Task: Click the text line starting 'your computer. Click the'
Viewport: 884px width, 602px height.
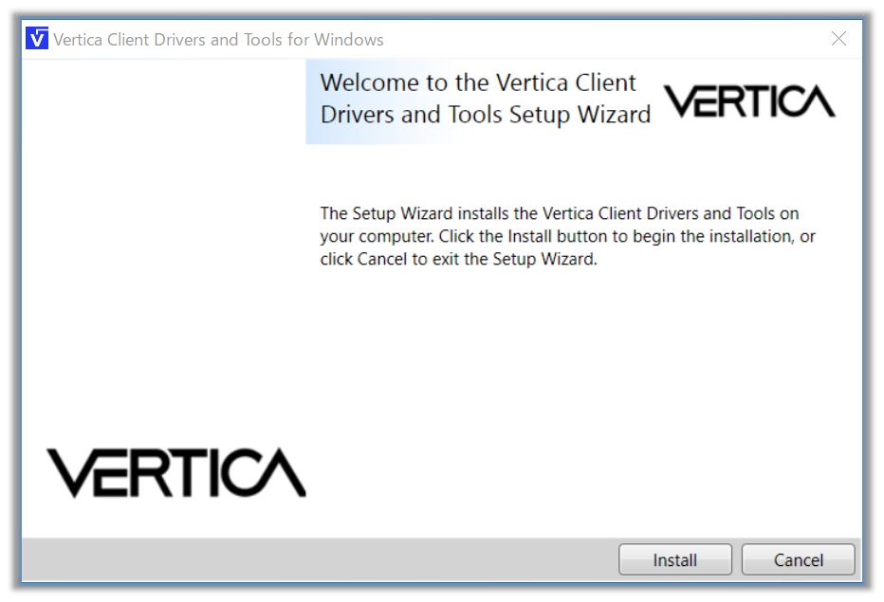Action: point(567,236)
